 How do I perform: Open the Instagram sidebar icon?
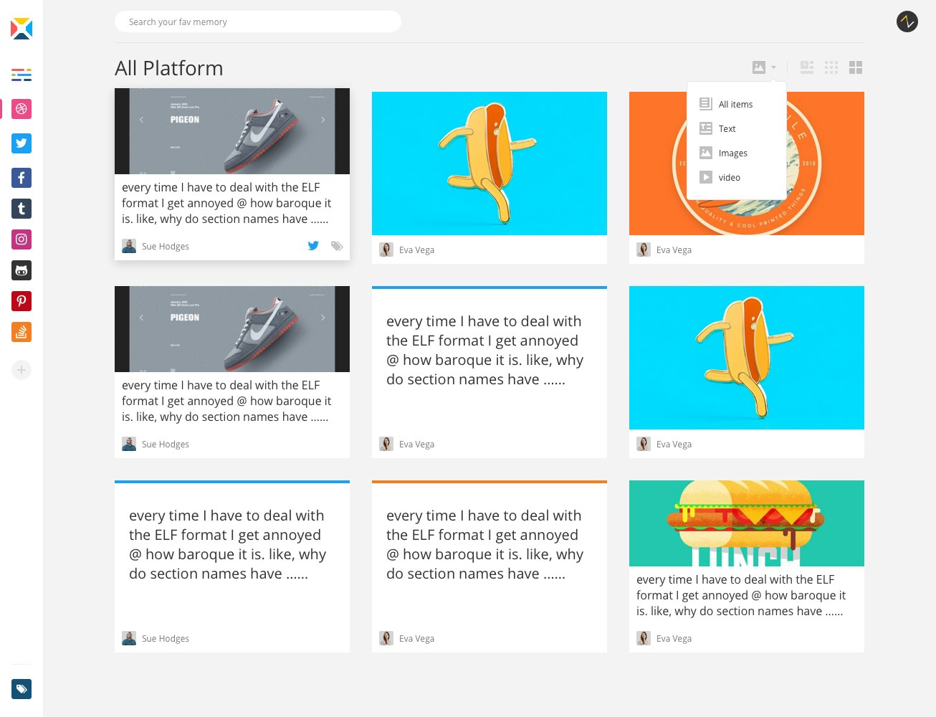coord(22,239)
